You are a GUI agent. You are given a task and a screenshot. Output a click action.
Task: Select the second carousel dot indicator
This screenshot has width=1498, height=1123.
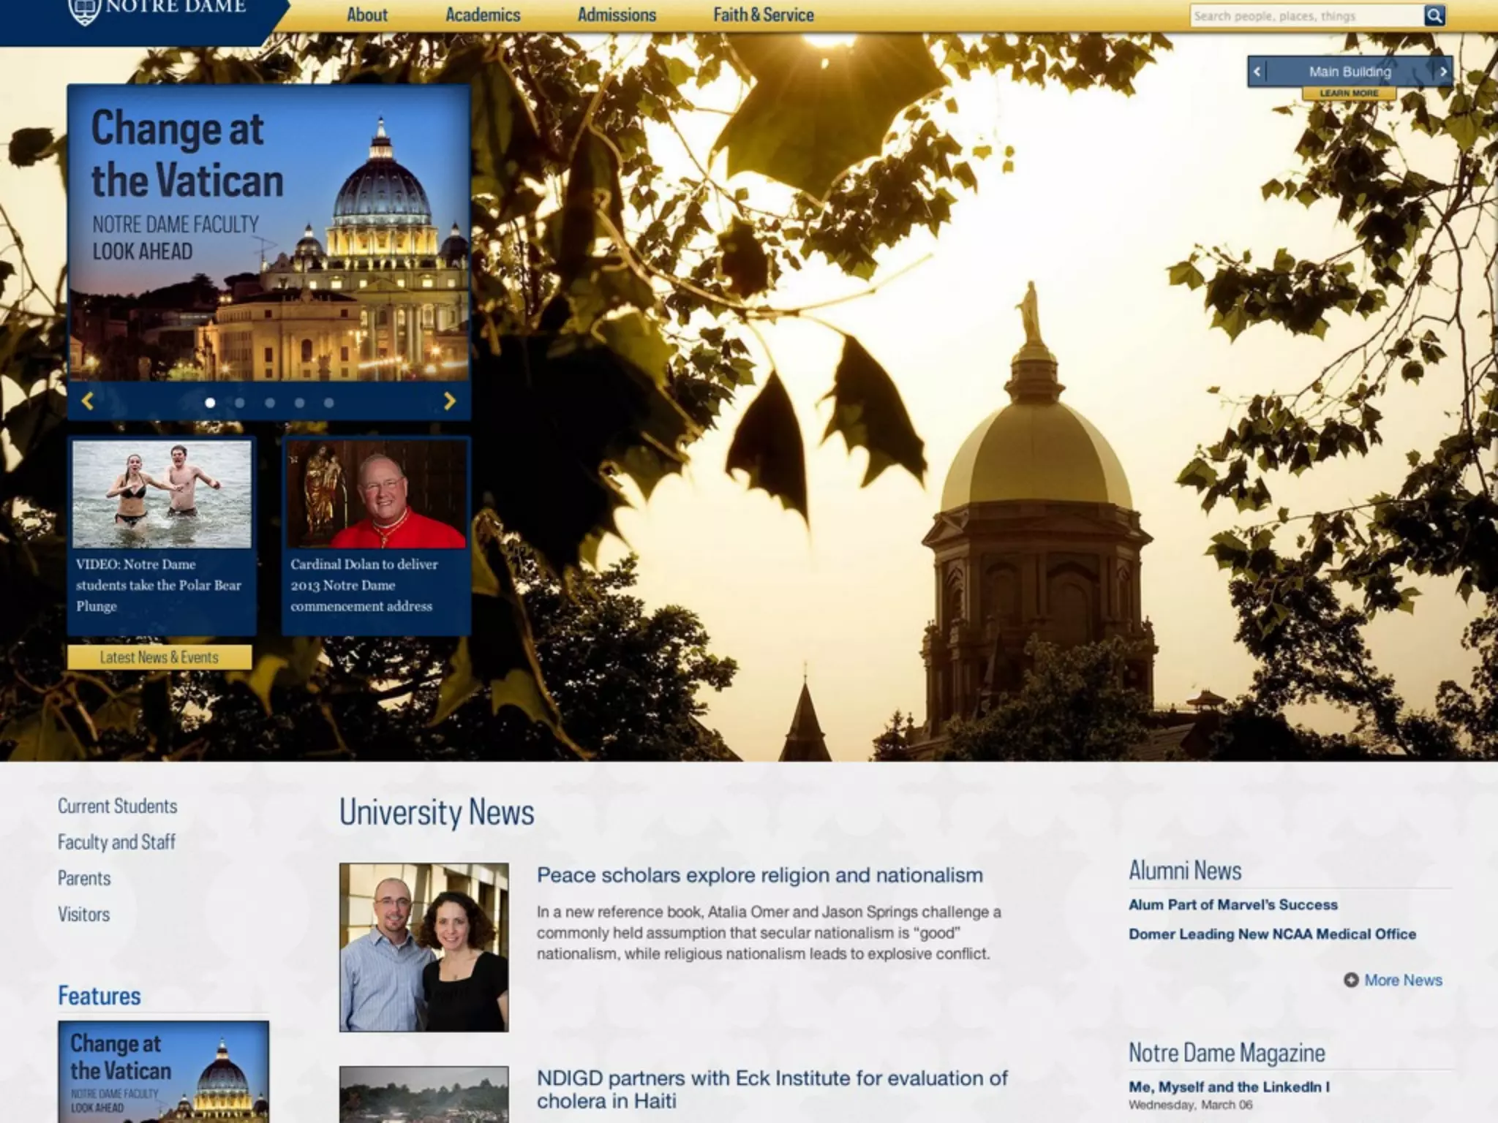[x=240, y=403]
